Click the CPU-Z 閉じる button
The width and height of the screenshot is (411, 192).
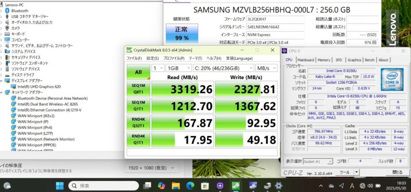[x=397, y=172]
